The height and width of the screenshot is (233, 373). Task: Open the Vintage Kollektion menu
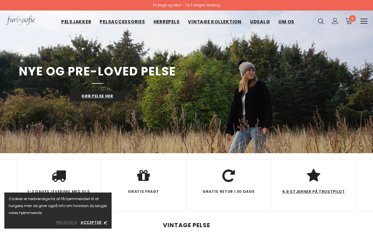pos(215,22)
